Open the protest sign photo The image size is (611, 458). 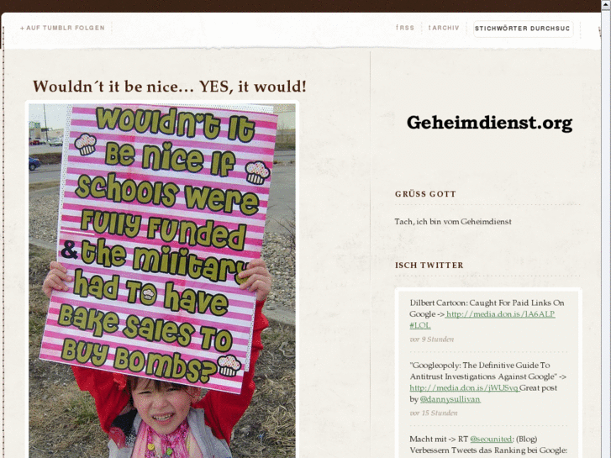tap(162, 281)
